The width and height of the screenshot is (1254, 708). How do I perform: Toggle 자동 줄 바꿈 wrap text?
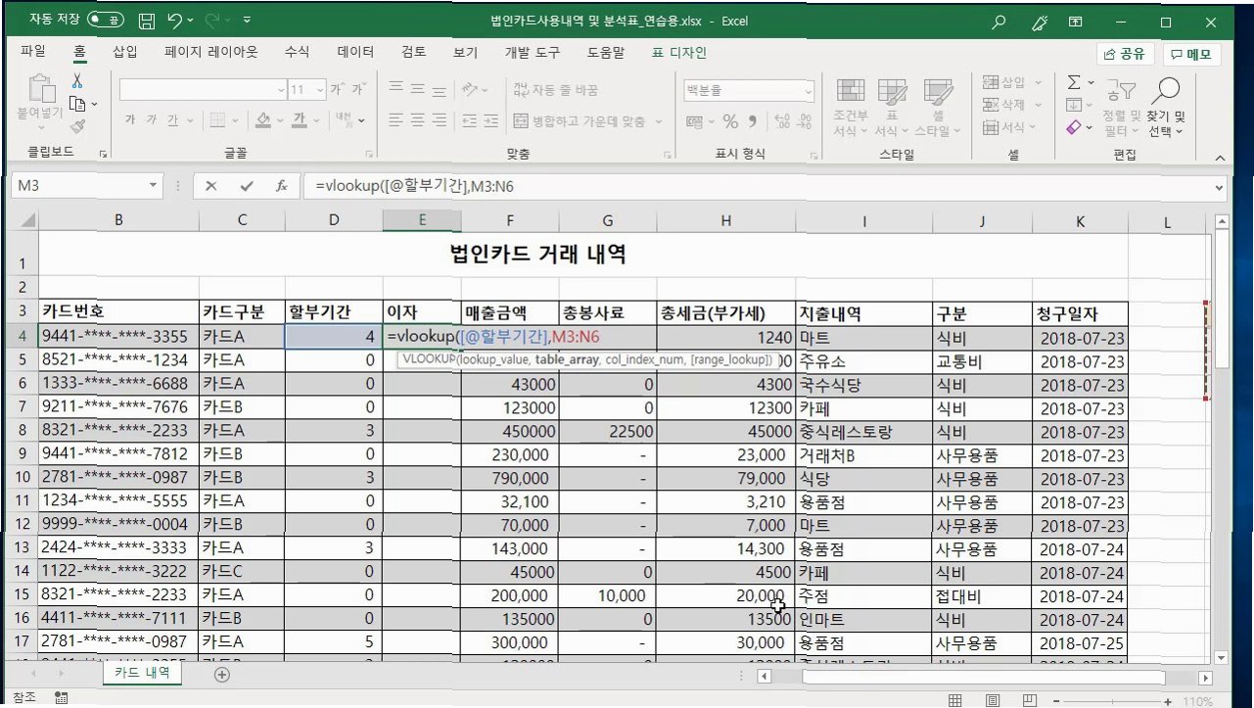(x=556, y=90)
